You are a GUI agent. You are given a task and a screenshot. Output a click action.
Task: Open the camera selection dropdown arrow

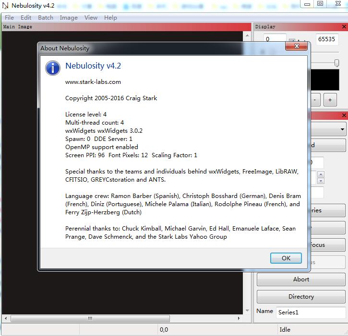pyautogui.click(x=342, y=129)
